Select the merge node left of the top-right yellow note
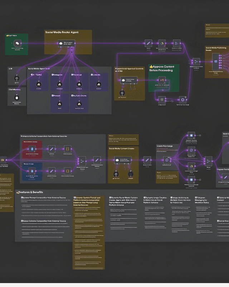 point(196,61)
